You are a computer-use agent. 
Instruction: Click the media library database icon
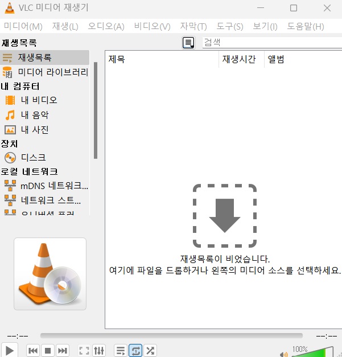(7, 72)
